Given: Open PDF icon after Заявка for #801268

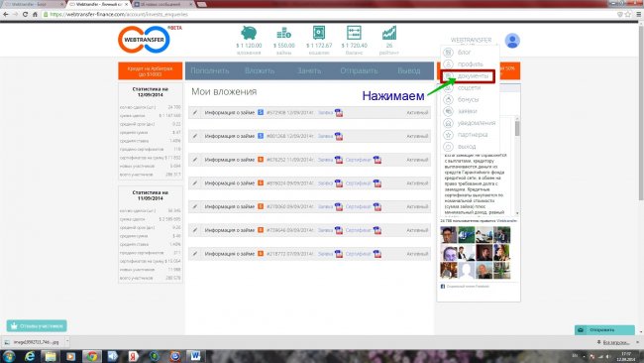Looking at the screenshot, I should (339, 136).
